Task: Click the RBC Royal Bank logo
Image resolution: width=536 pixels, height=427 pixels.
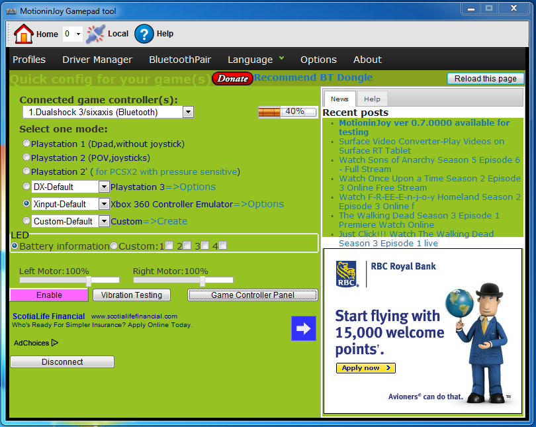Action: pos(347,274)
